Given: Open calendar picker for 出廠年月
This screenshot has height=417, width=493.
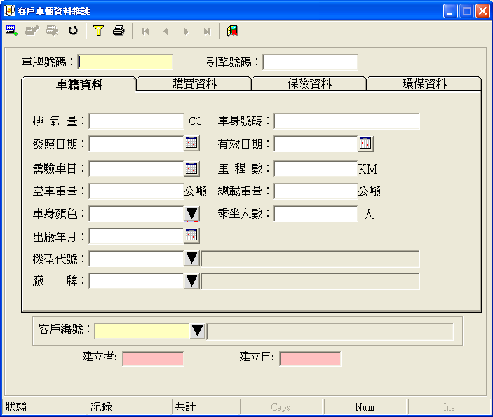Looking at the screenshot, I should (x=191, y=236).
